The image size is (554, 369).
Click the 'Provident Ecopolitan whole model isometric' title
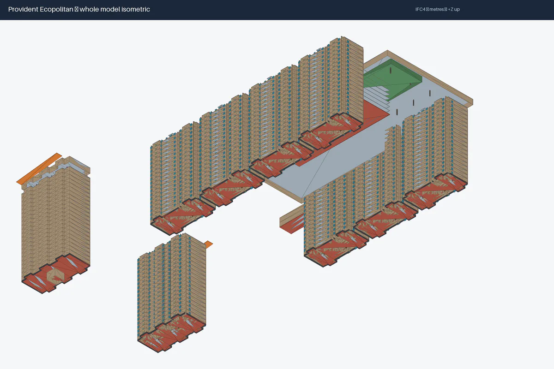(x=79, y=9)
